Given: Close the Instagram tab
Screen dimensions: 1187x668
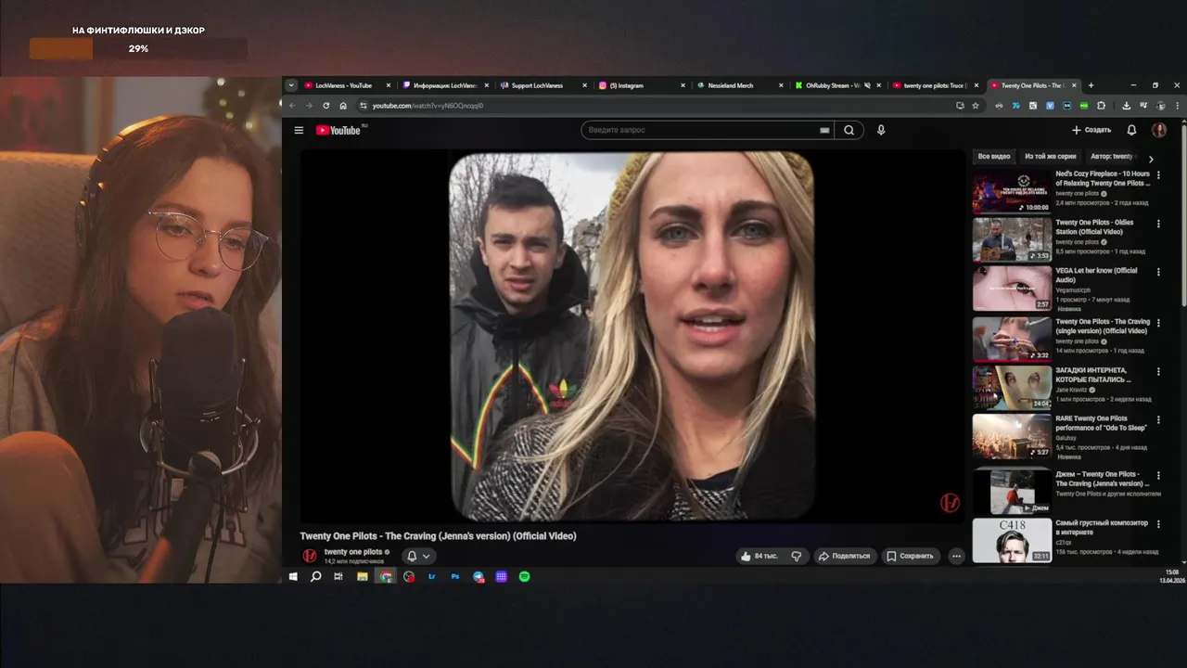Looking at the screenshot, I should coord(683,85).
